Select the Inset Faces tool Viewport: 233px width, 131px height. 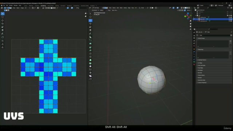point(90,47)
